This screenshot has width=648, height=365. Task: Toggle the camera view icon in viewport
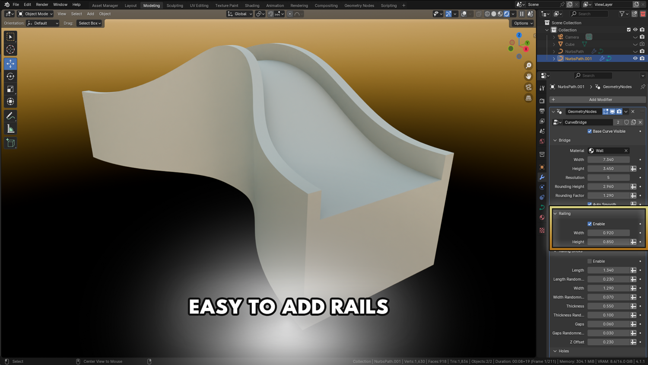click(528, 87)
